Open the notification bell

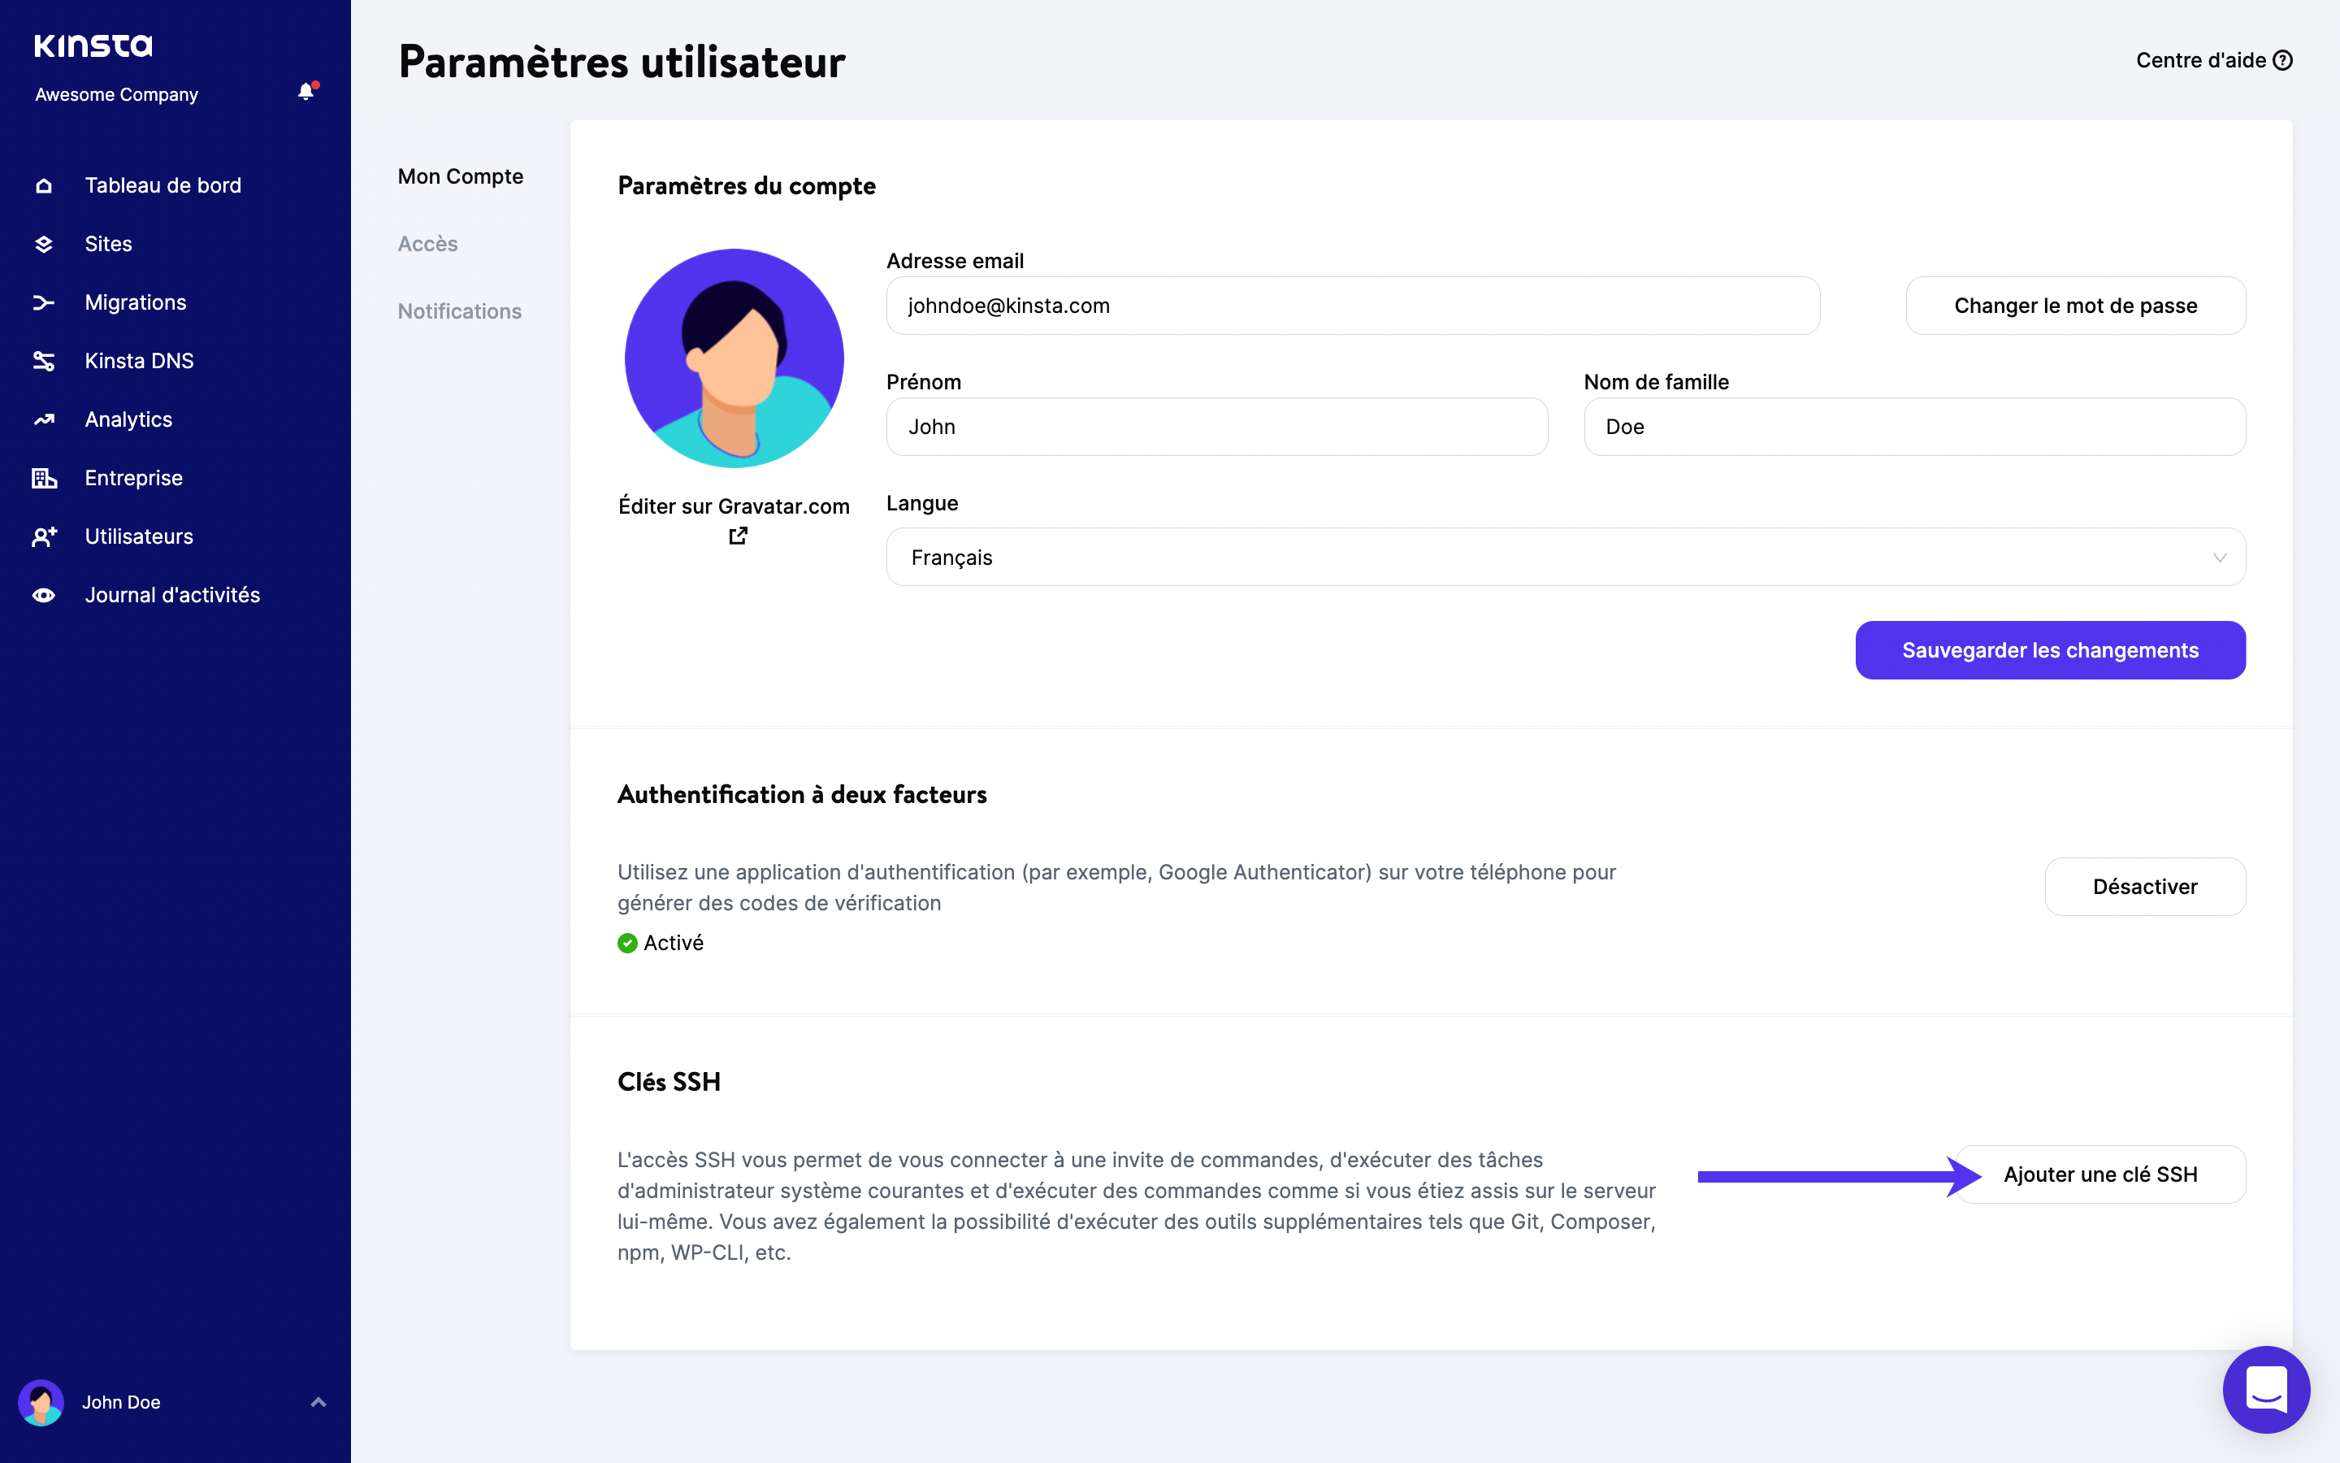pos(306,90)
